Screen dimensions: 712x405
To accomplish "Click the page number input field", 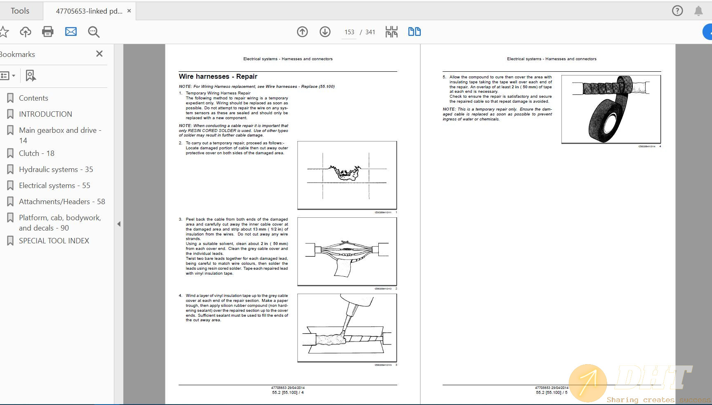I will (x=349, y=32).
